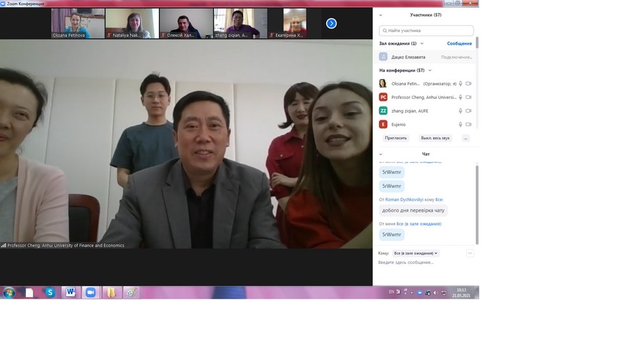Toggle camera for Professor Cheng
Image resolution: width=627 pixels, height=355 pixels.
[x=468, y=97]
